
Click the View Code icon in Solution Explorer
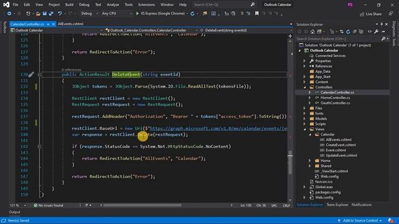(x=370, y=32)
